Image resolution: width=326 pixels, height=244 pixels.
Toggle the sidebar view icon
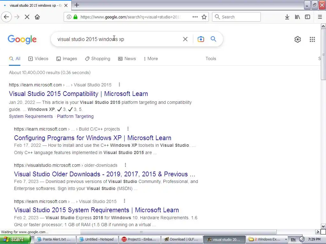pos(308,17)
